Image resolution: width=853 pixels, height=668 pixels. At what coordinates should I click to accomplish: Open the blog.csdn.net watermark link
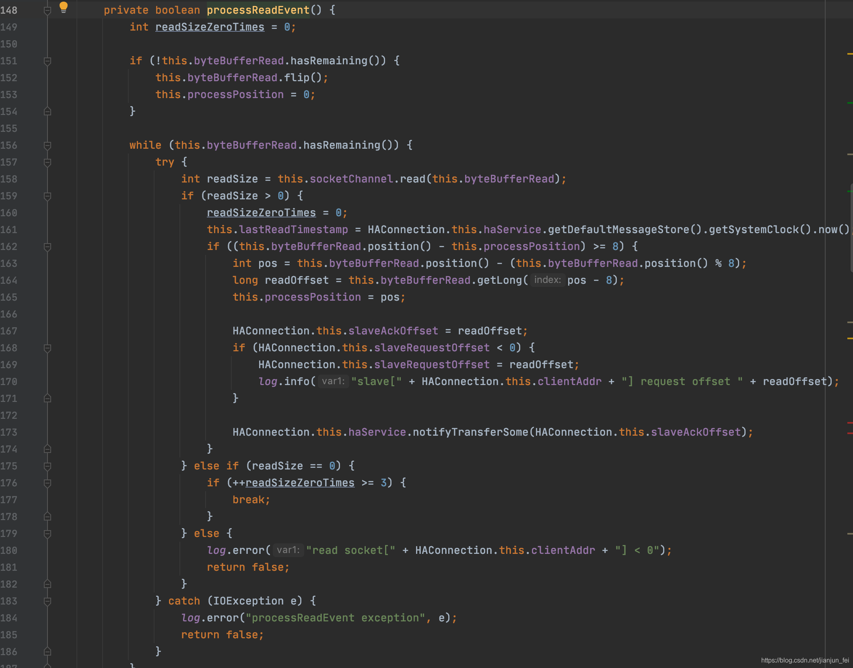point(805,660)
